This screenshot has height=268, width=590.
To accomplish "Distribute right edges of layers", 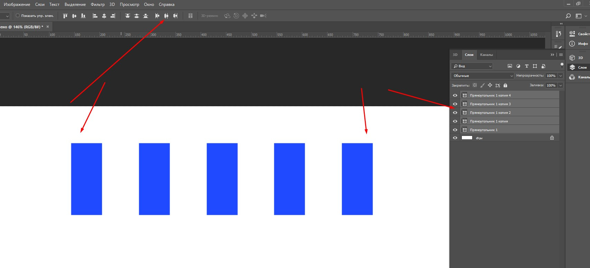I will click(175, 16).
